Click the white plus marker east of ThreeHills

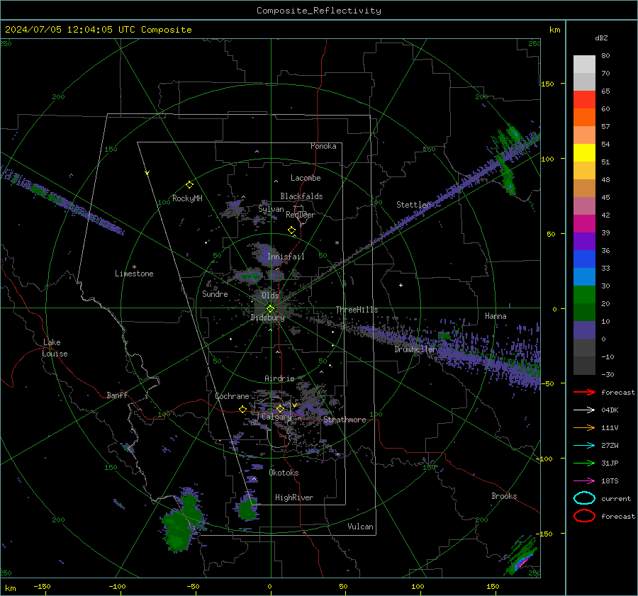(x=401, y=285)
